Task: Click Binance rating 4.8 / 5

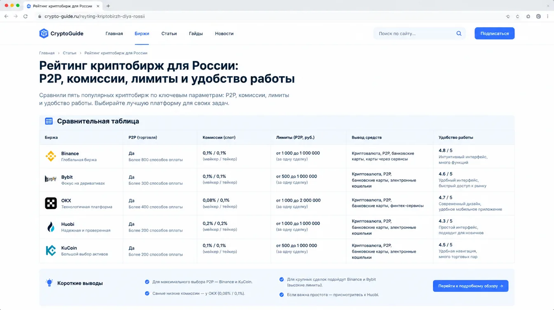Action: (446, 150)
